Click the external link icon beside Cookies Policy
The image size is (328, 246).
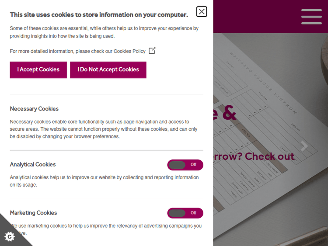tap(152, 51)
